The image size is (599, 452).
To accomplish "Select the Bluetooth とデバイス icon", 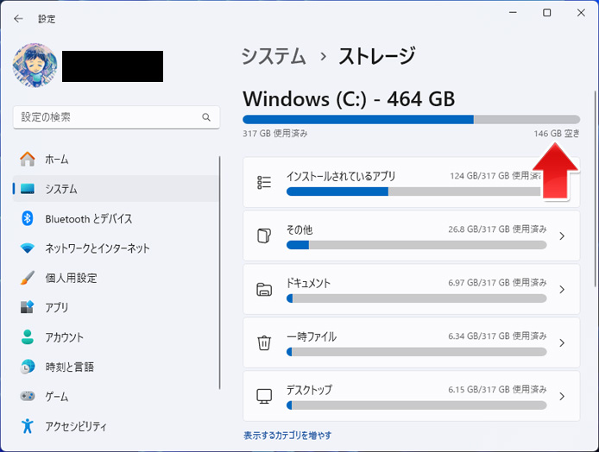I will point(27,218).
